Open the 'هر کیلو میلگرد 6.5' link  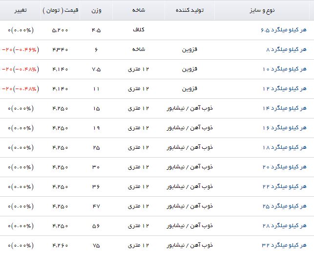coord(283,30)
